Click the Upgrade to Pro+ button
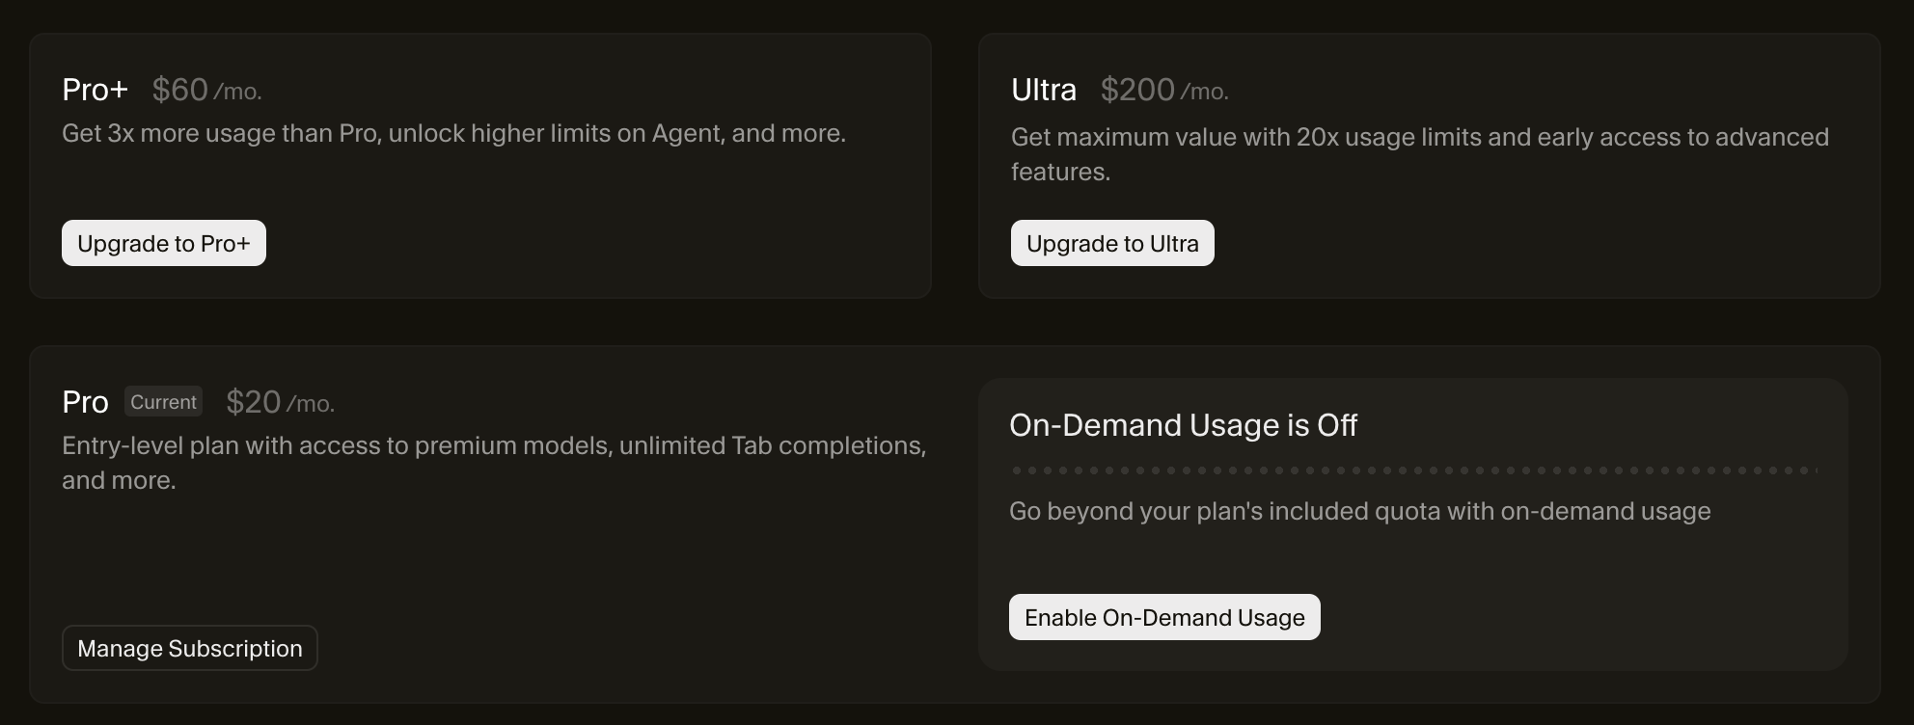 [164, 243]
